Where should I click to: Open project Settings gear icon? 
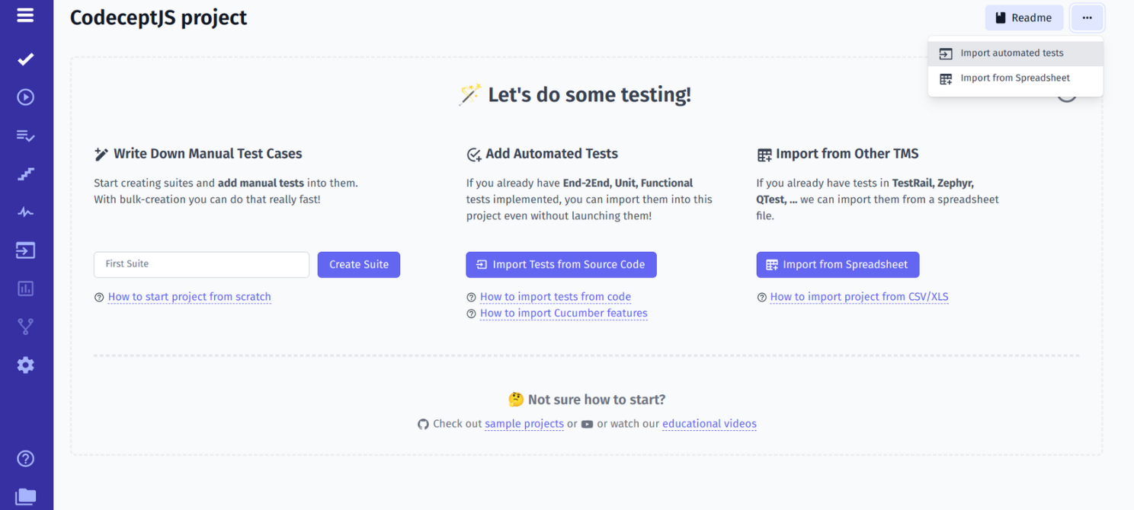(x=25, y=365)
